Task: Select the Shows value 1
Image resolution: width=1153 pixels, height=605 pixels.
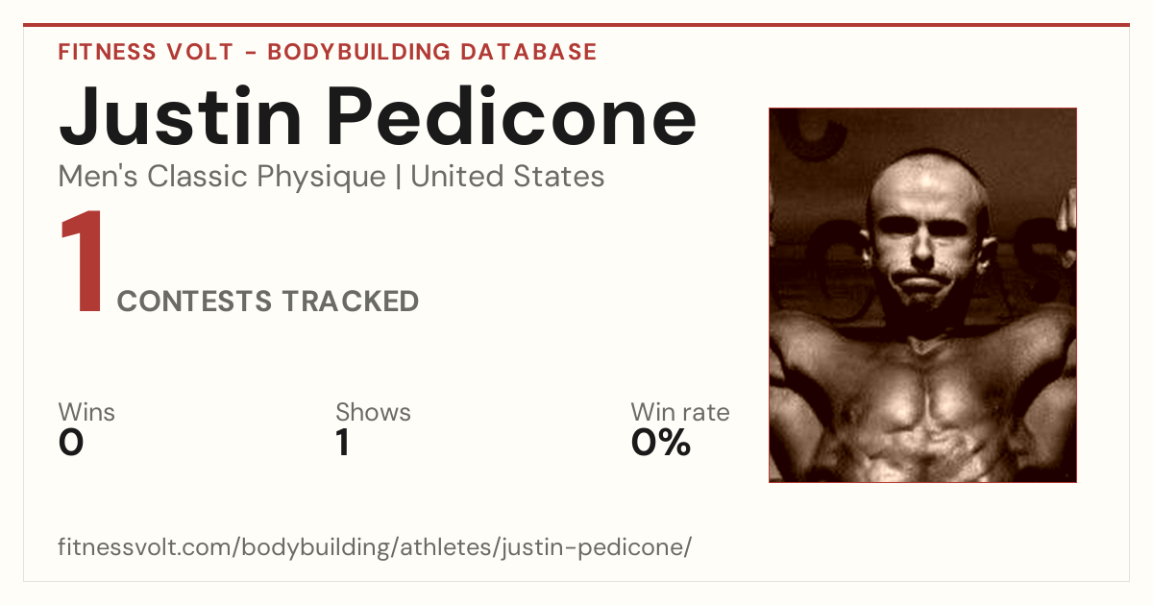Action: pyautogui.click(x=342, y=443)
